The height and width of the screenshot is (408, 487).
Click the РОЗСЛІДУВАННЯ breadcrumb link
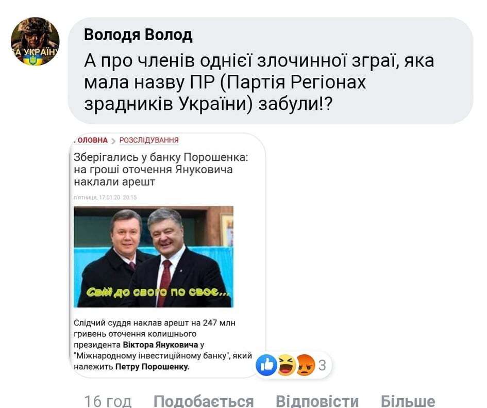pyautogui.click(x=149, y=140)
